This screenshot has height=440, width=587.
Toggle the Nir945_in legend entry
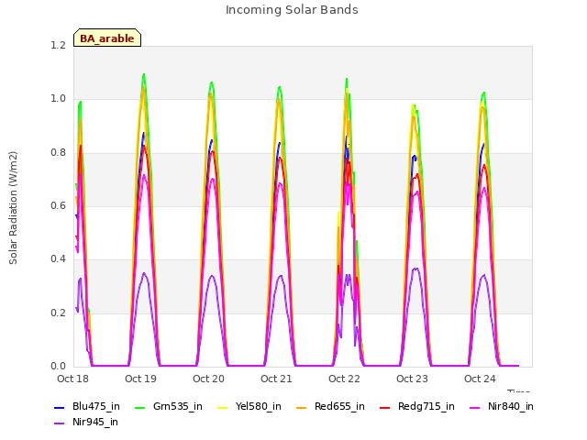point(86,422)
